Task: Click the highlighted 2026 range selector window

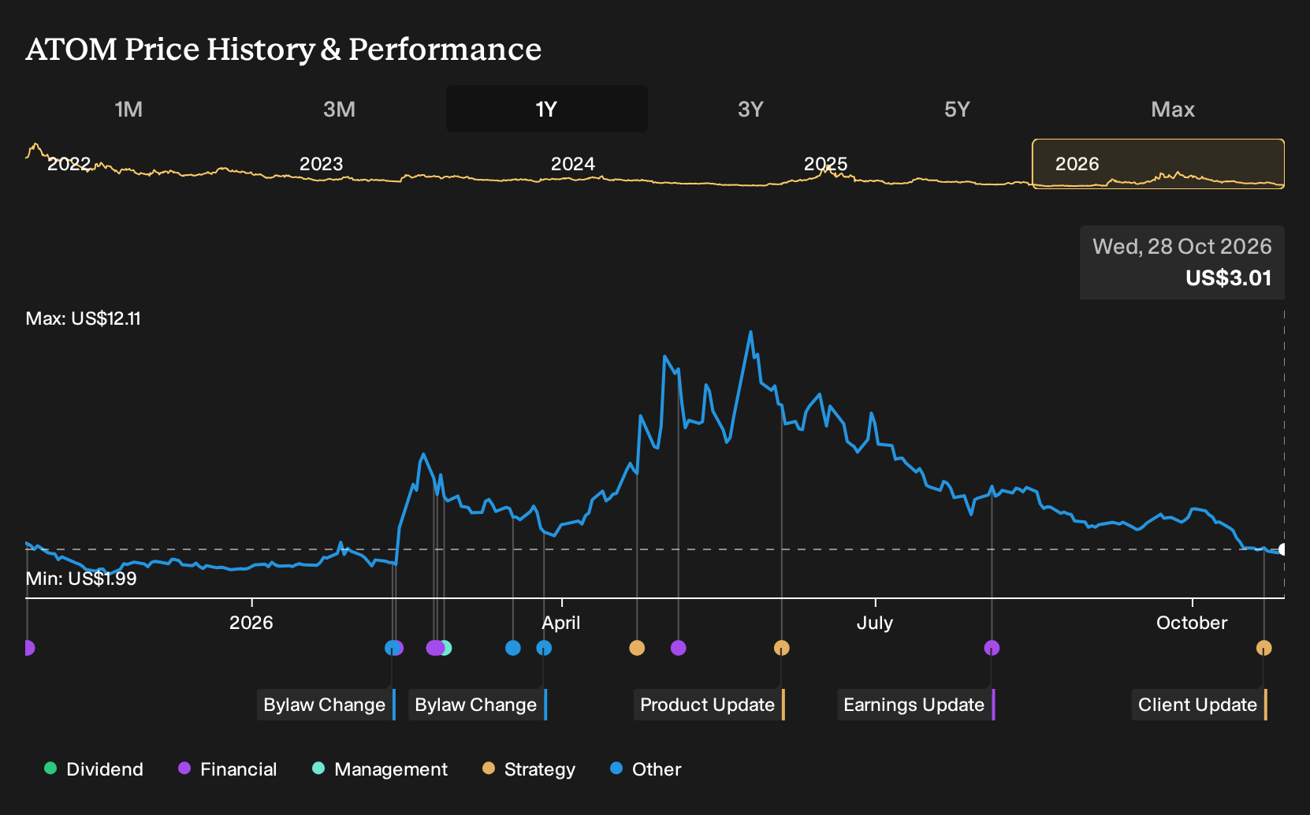Action: [1159, 164]
